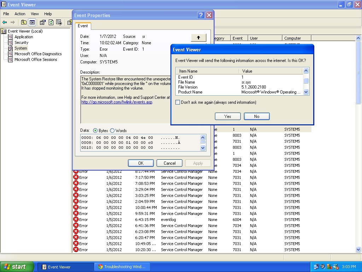Click the item list scroll-up arrow in the dialog
Screen dimensions: 362x272
point(306,71)
